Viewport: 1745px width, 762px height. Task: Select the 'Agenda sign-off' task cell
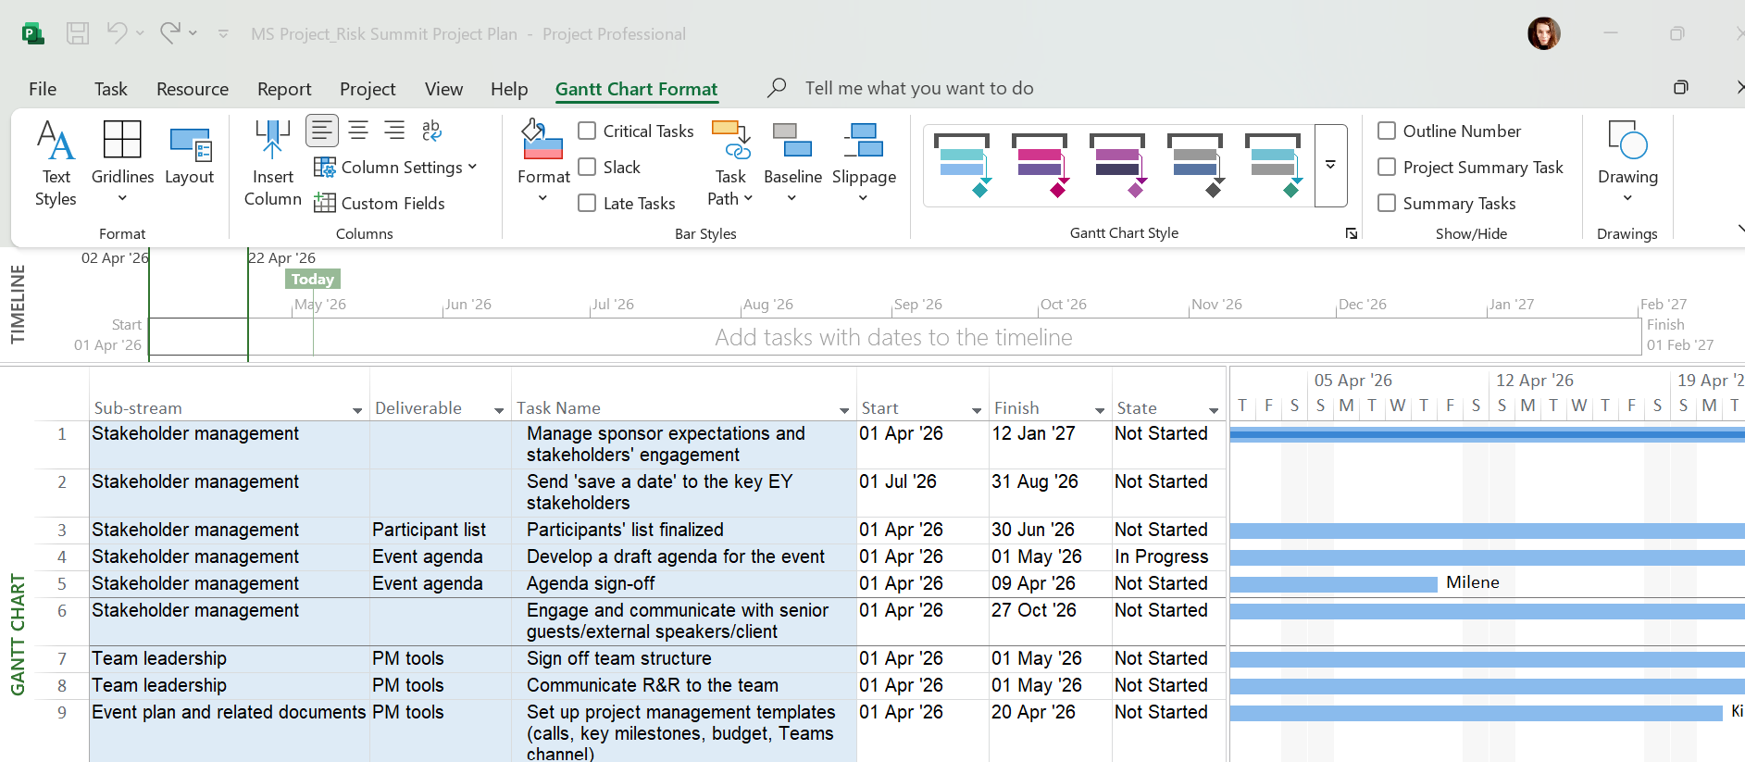click(684, 584)
